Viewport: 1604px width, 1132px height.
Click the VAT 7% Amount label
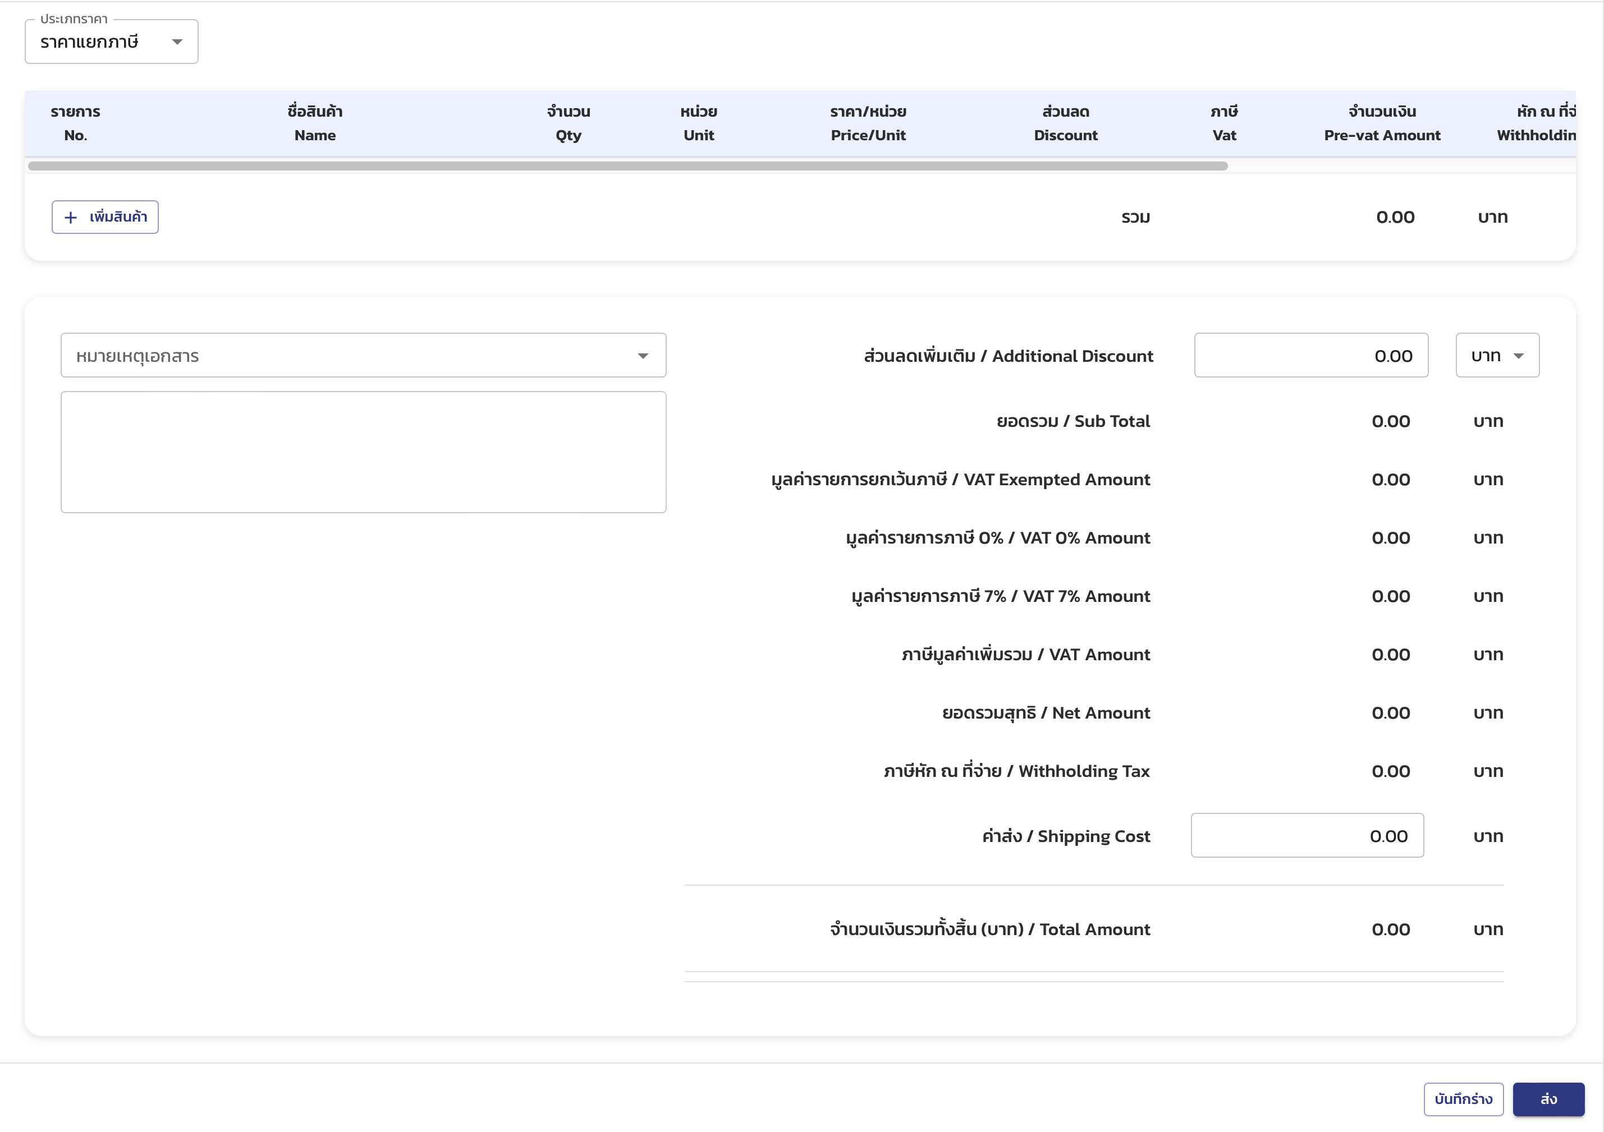pos(1001,596)
